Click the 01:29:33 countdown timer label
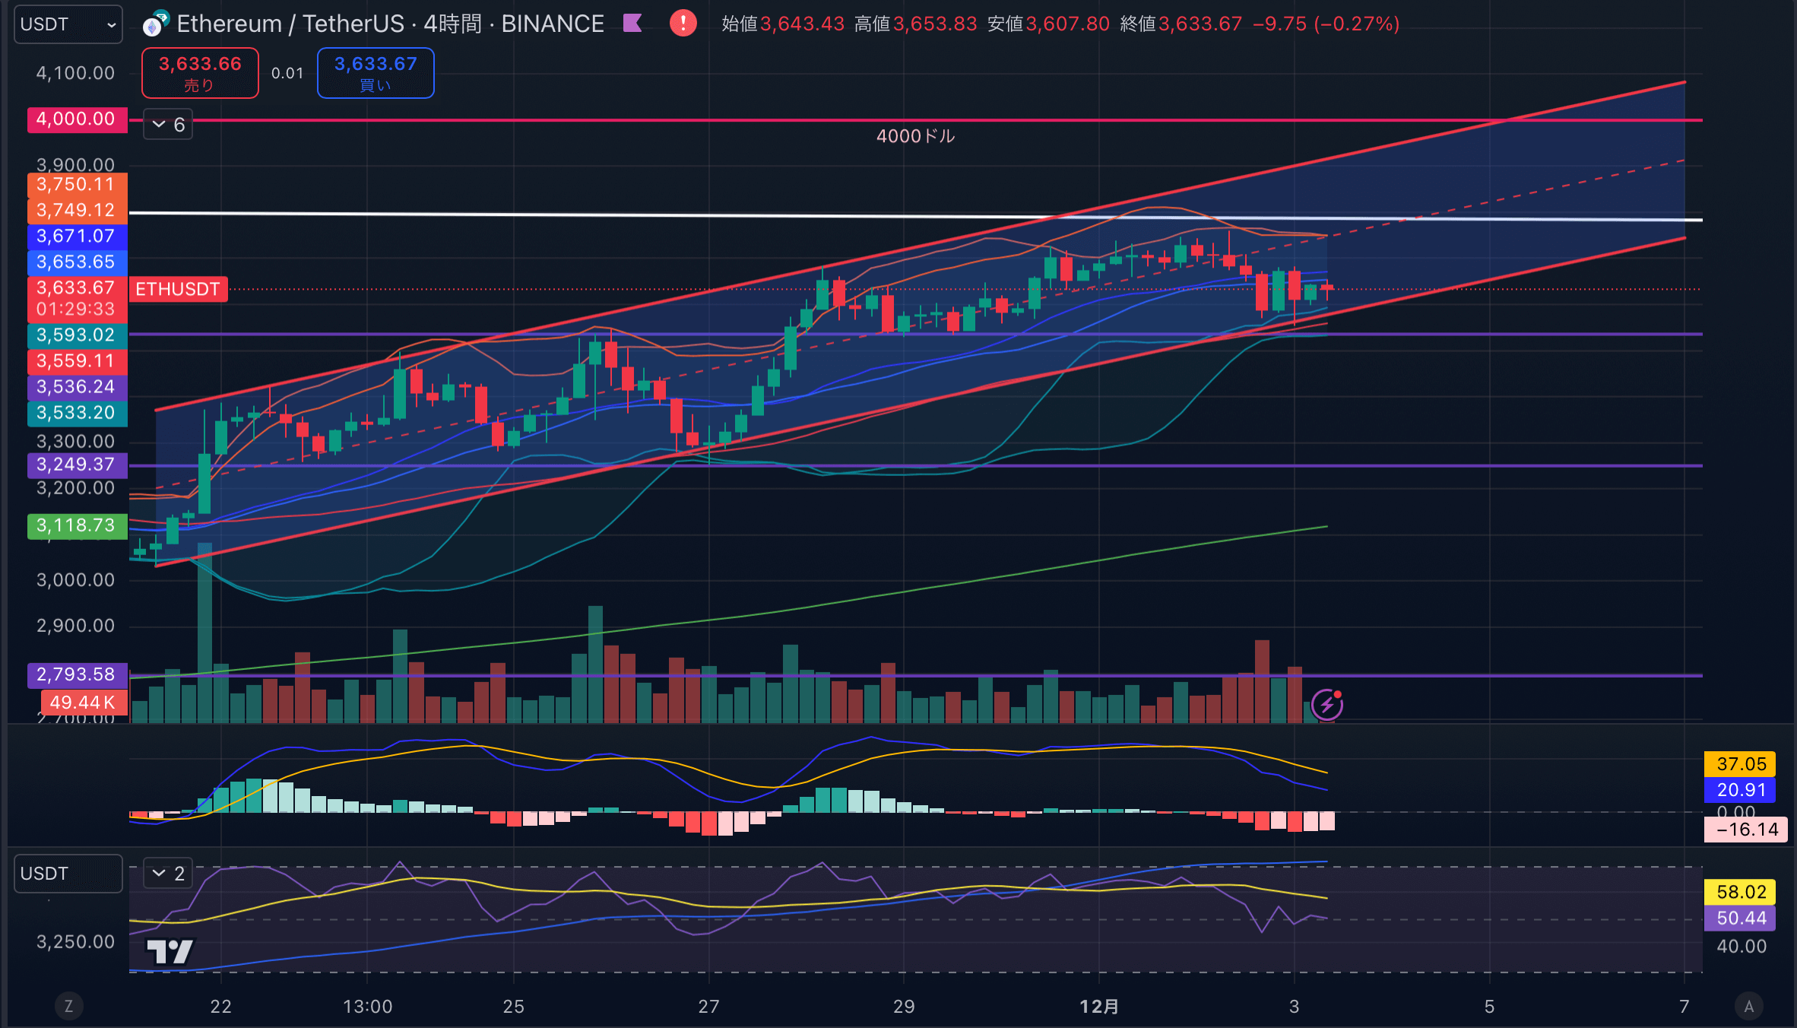The height and width of the screenshot is (1028, 1797). 76,309
